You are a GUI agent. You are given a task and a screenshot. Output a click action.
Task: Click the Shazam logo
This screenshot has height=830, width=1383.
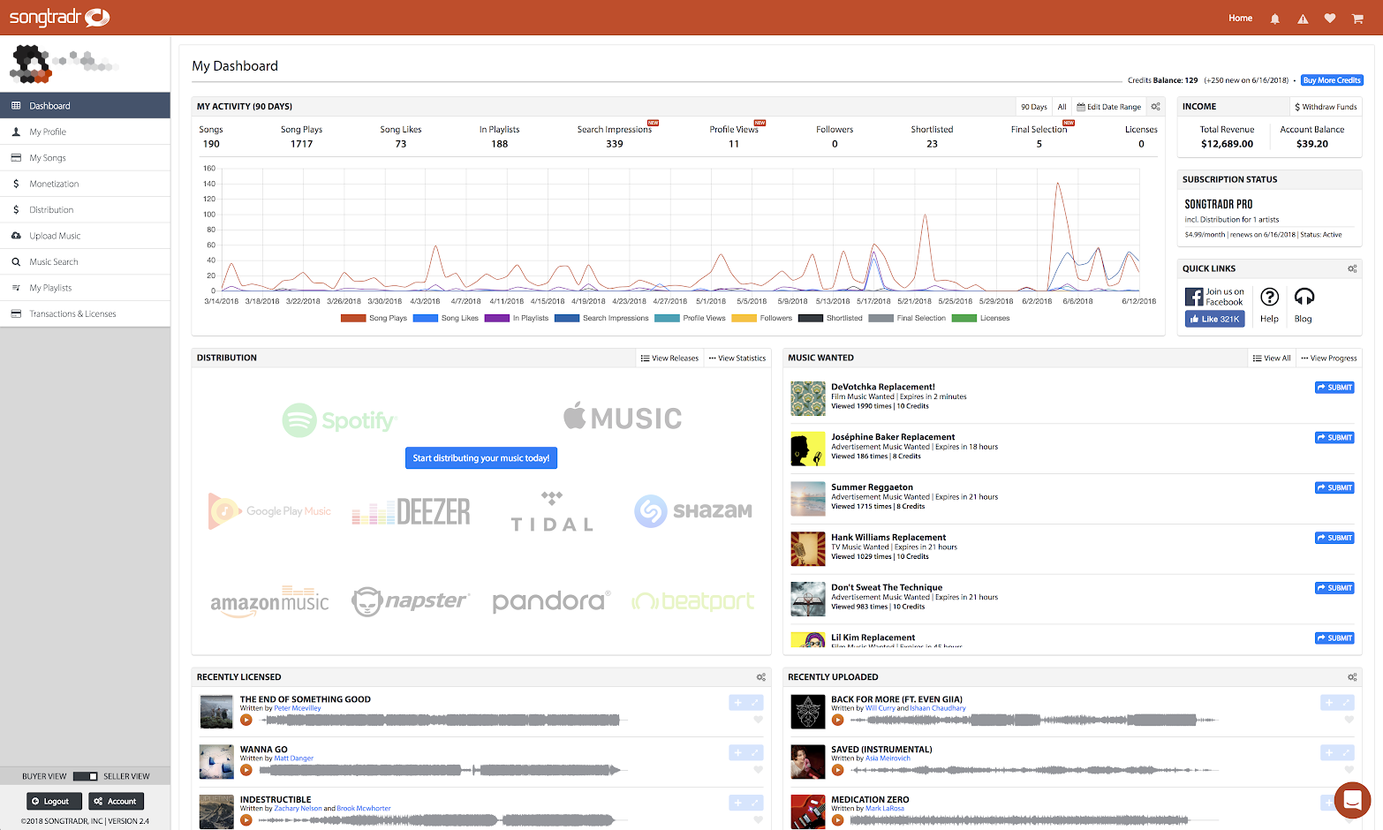pyautogui.click(x=693, y=511)
